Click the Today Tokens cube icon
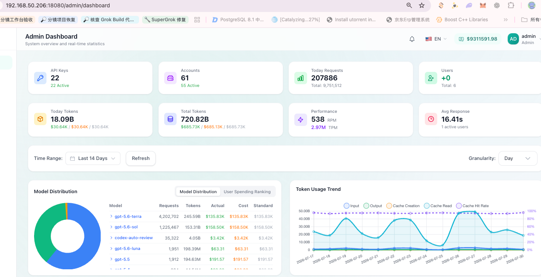Viewport: 541px width, 277px height. (x=40, y=119)
